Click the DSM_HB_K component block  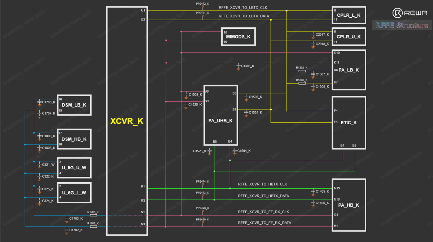click(x=74, y=139)
